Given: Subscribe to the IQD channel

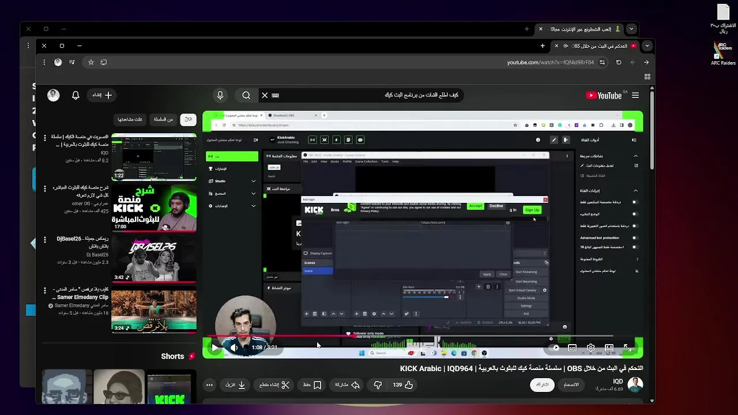Looking at the screenshot, I should [543, 384].
